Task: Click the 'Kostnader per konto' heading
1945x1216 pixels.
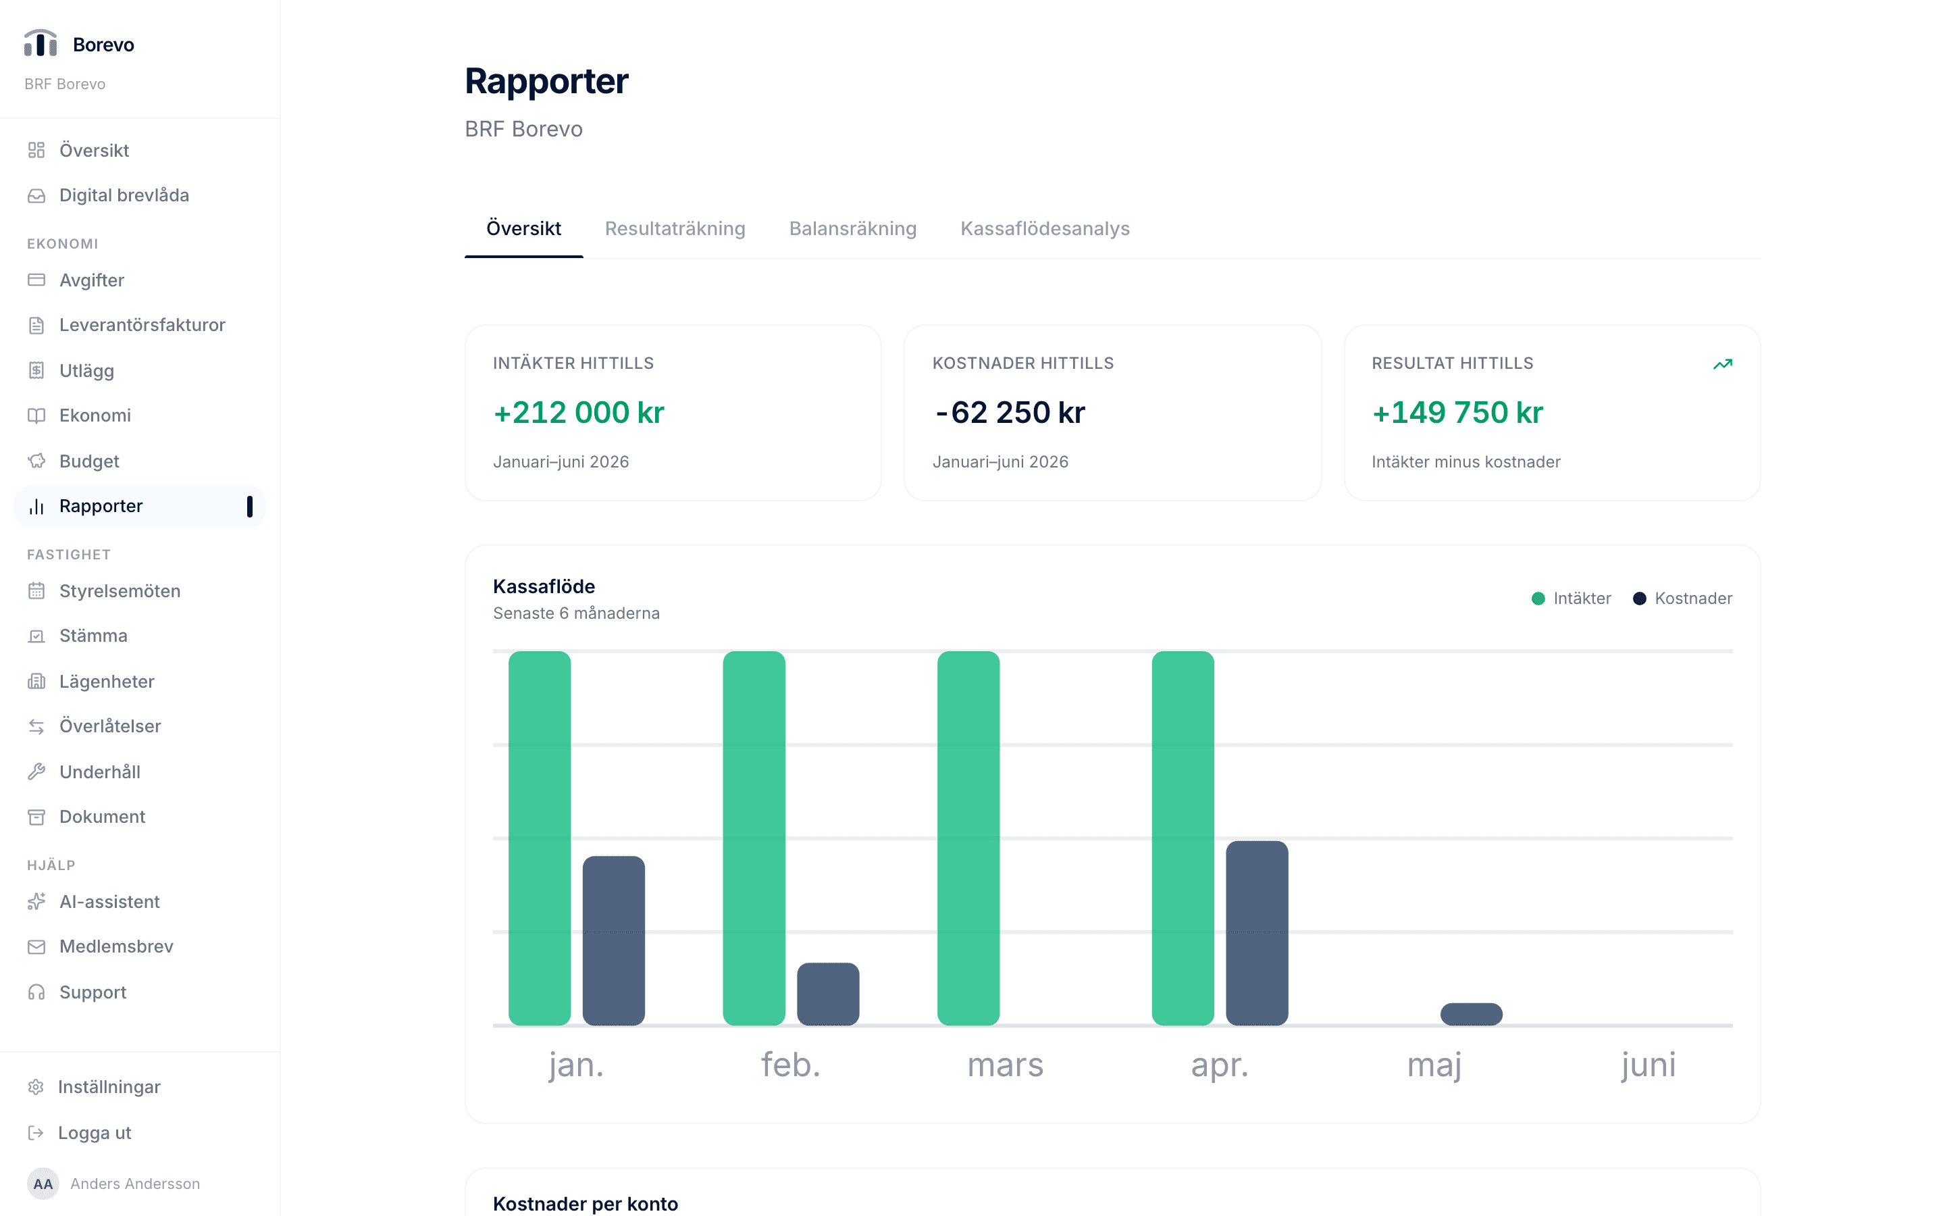Action: [585, 1204]
